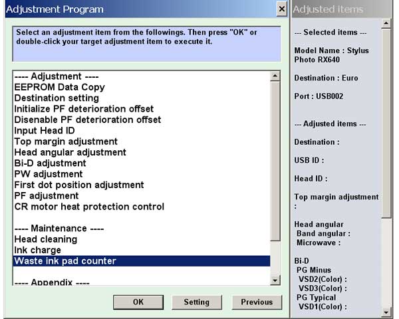Click Band angular entry
The image size is (399, 319).
[x=323, y=233]
